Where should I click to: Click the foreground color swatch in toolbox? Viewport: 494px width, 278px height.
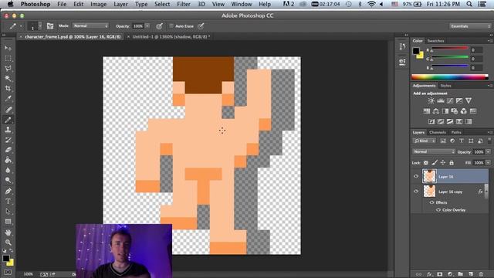tap(5, 258)
